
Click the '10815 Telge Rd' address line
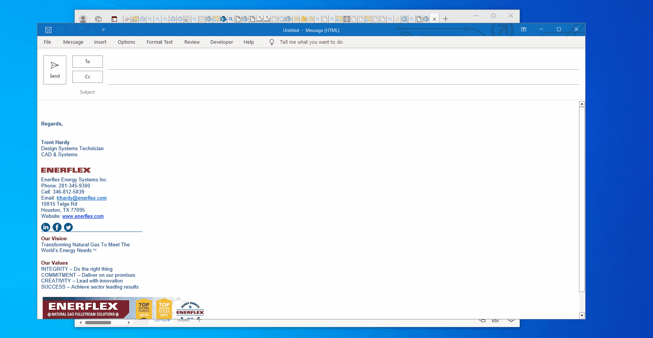click(59, 204)
